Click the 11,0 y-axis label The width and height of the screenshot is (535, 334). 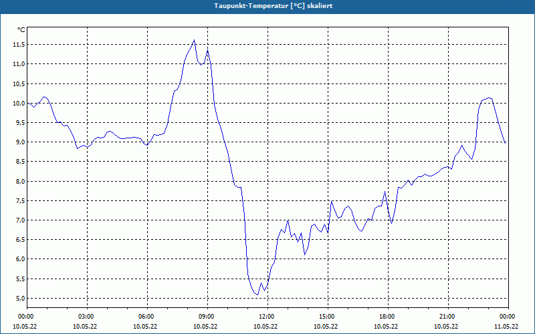point(19,64)
